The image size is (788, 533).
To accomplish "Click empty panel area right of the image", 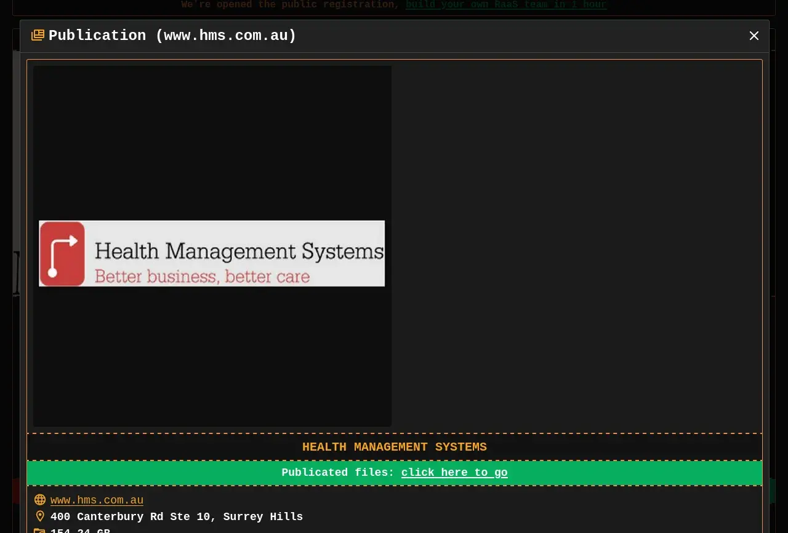I will [x=576, y=246].
